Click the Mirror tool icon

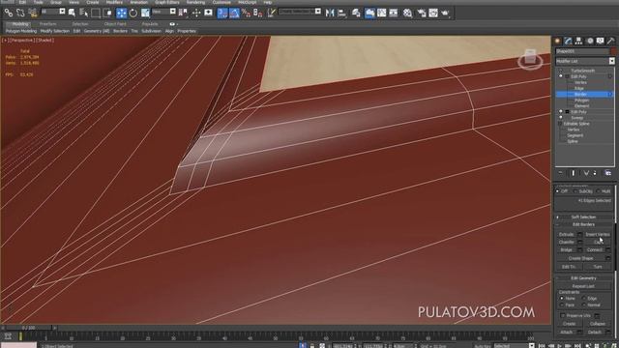[330, 13]
